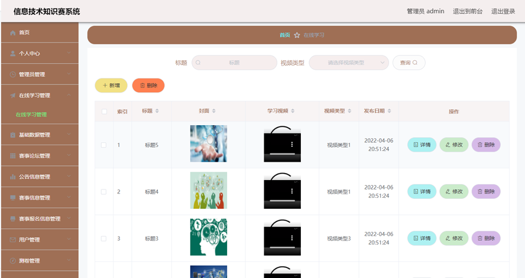Screen dimensions: 525x278
Task: Sort by 视频类型 column using sort arrows
Action: coord(349,111)
